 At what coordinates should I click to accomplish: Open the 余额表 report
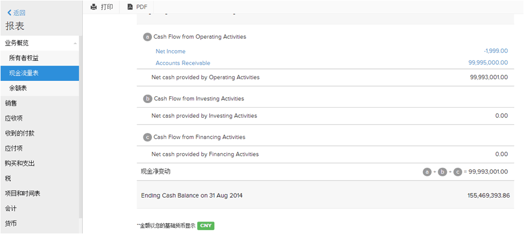click(x=18, y=88)
